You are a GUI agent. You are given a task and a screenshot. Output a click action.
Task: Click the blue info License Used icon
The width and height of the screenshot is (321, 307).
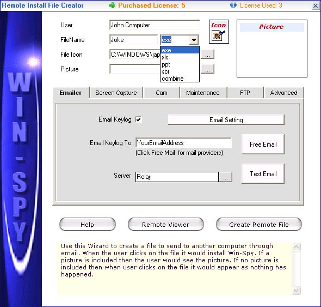coord(233,5)
